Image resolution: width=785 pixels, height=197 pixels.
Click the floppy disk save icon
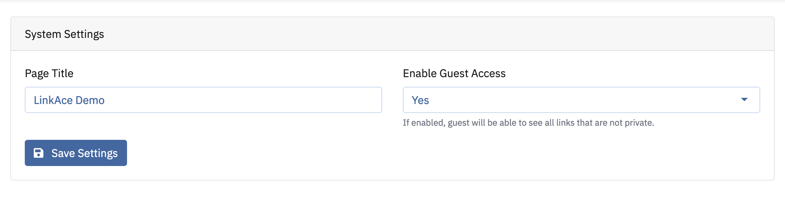tap(39, 153)
